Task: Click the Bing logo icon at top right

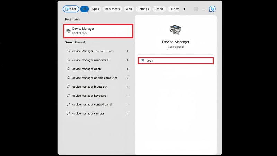Action: pos(212,9)
